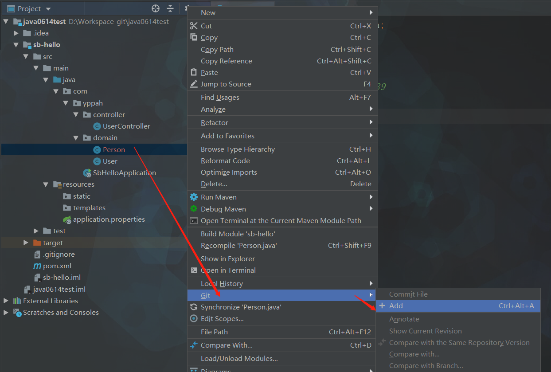Collapse the resources folder tree node
551x372 pixels.
point(46,184)
